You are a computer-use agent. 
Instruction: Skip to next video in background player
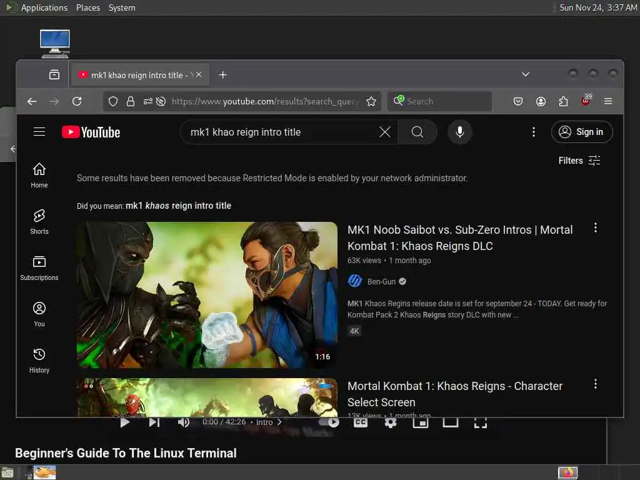pos(154,422)
